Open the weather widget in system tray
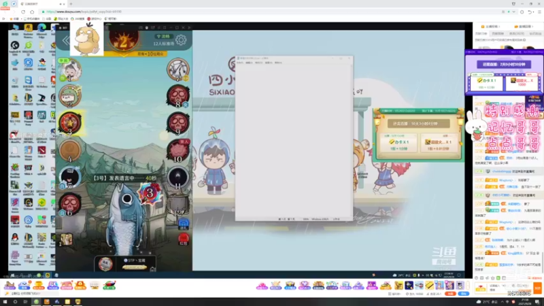The width and height of the screenshot is (544, 306). [488, 302]
